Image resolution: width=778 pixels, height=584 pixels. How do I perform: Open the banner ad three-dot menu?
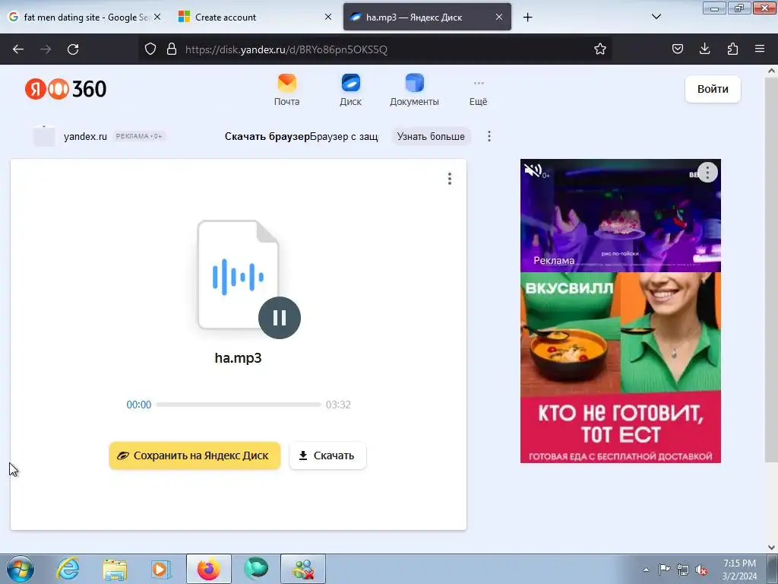(x=489, y=137)
